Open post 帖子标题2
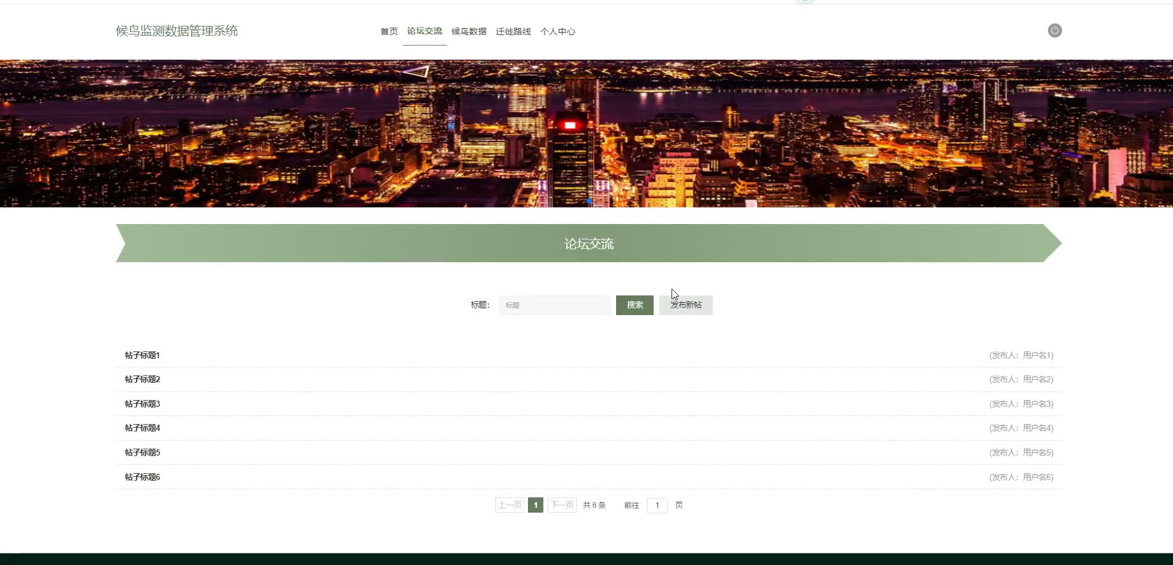 click(x=142, y=379)
